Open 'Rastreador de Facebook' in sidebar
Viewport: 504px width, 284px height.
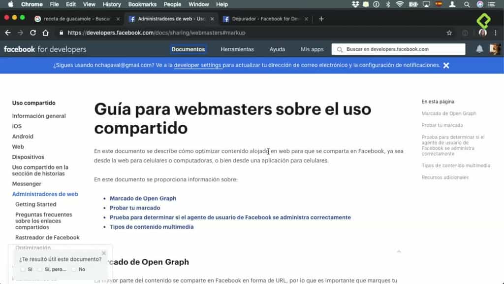coord(47,238)
